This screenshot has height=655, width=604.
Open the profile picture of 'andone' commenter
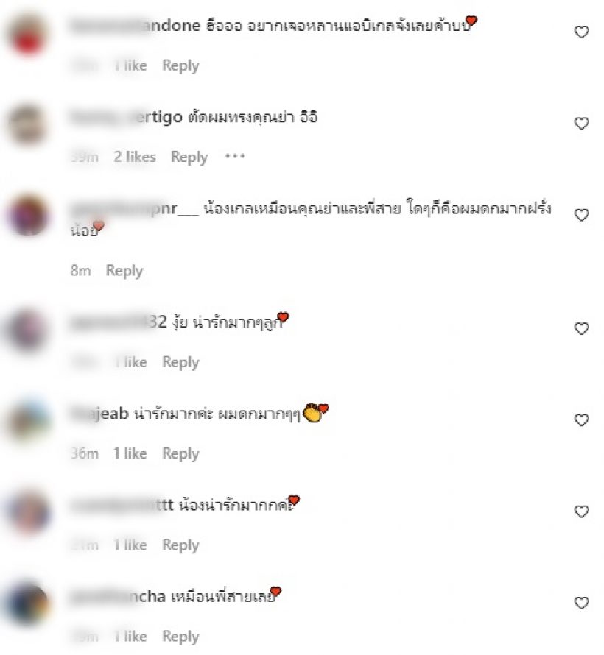pos(27,35)
